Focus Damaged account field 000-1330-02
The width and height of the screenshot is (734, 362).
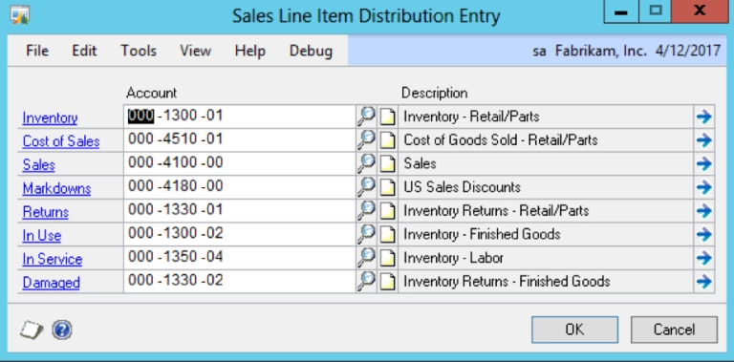click(x=239, y=281)
